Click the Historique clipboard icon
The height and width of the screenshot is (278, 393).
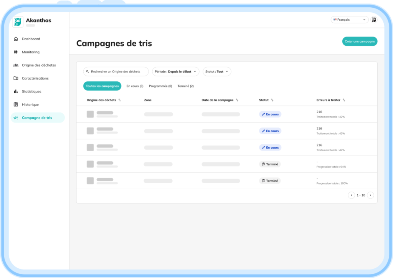(x=16, y=104)
